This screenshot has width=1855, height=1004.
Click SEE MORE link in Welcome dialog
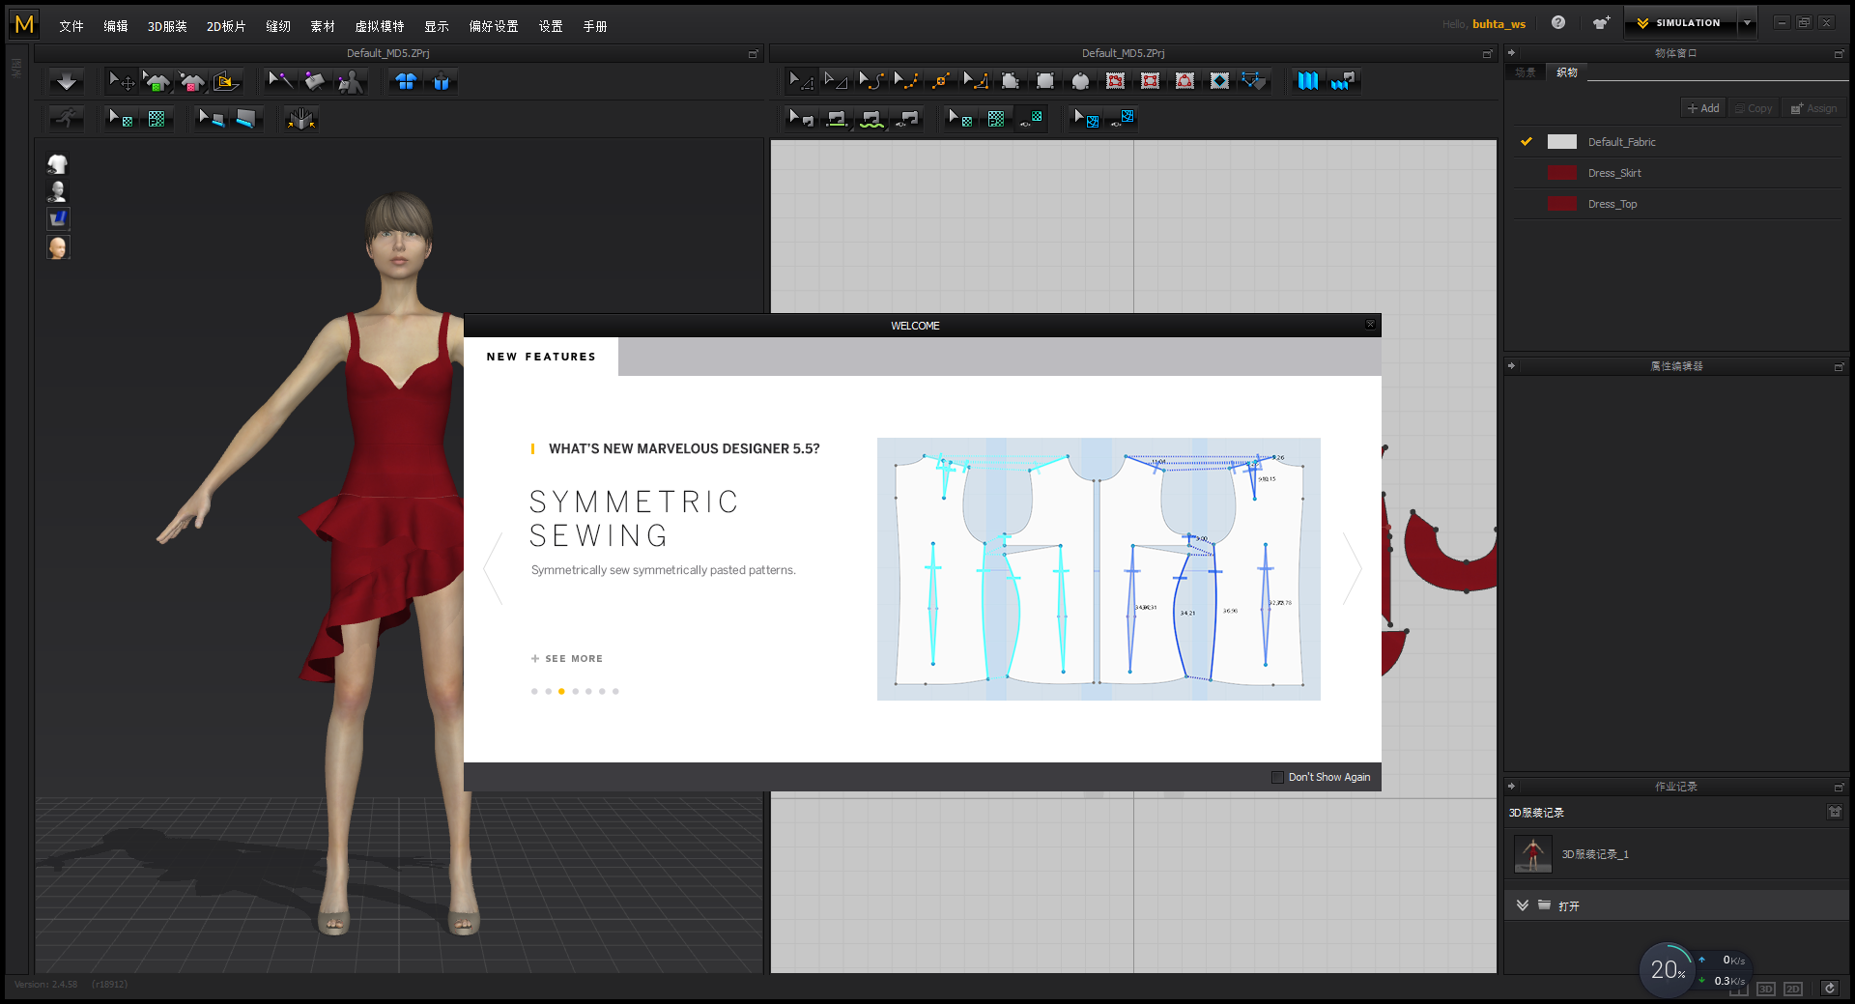tap(567, 659)
